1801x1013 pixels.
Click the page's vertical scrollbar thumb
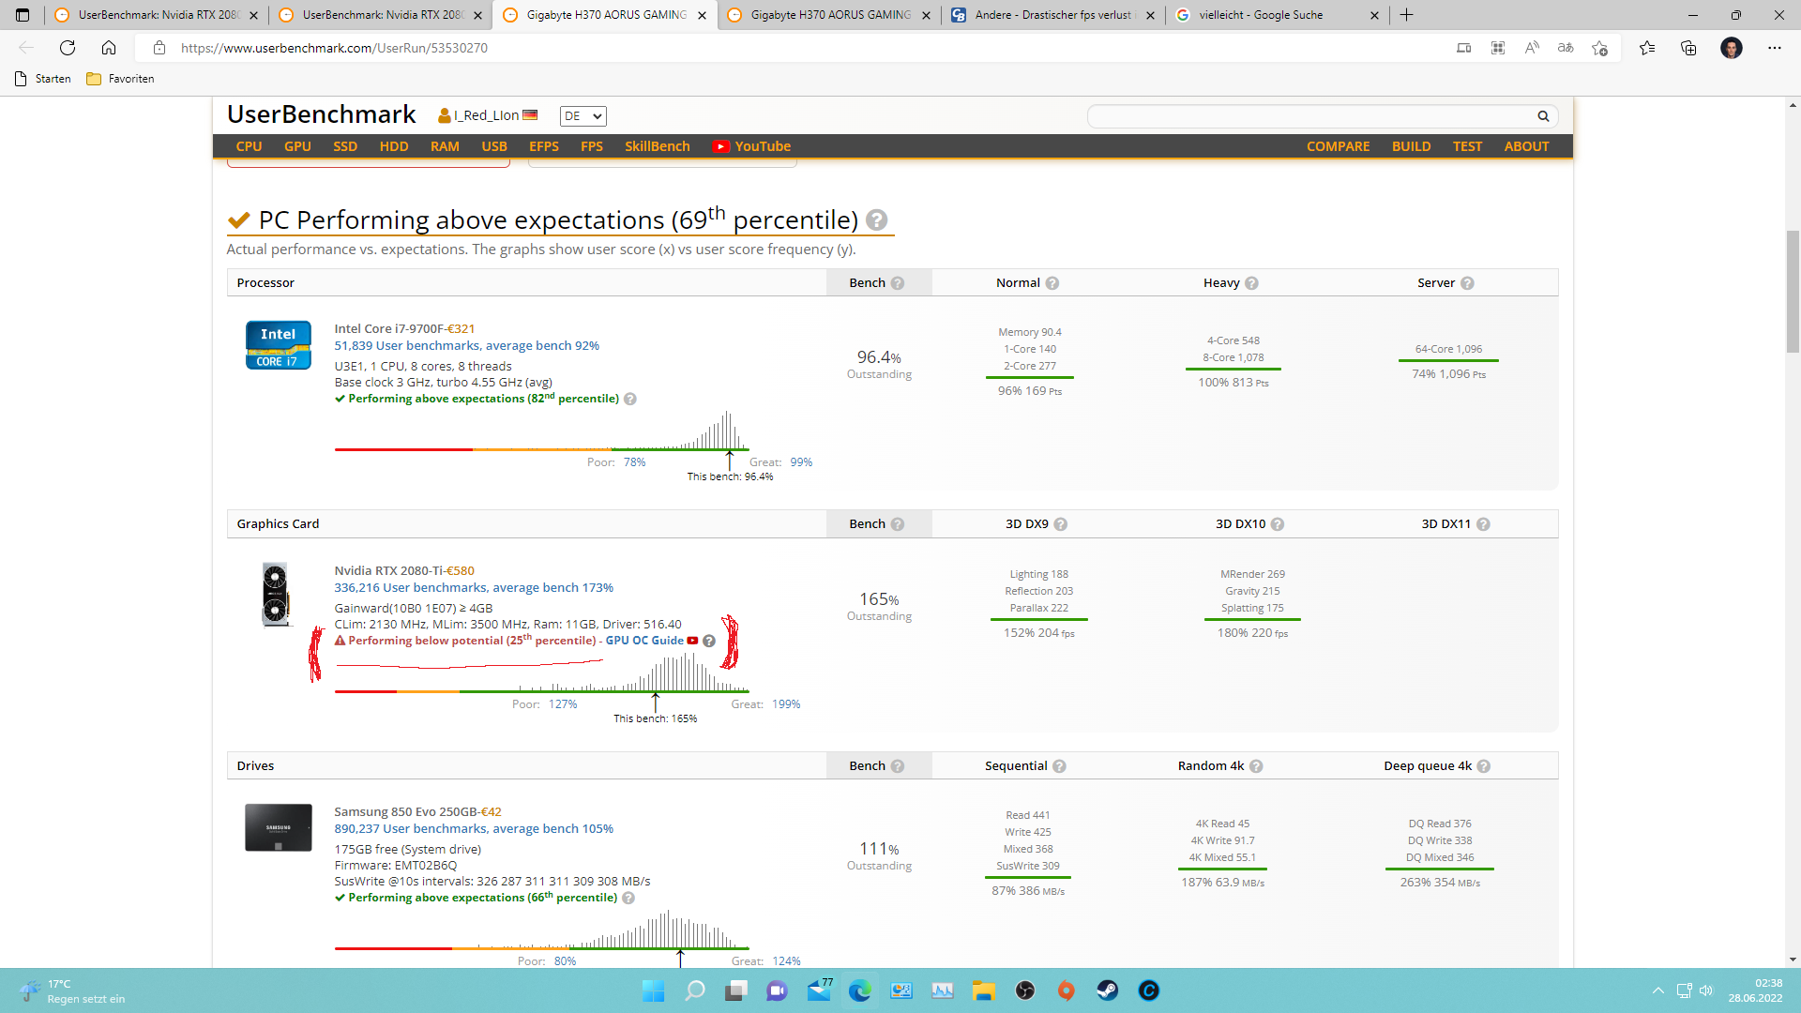coord(1793,291)
